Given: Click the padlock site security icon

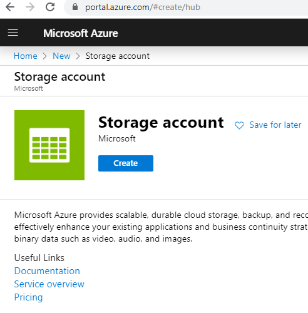Looking at the screenshot, I should [x=75, y=7].
